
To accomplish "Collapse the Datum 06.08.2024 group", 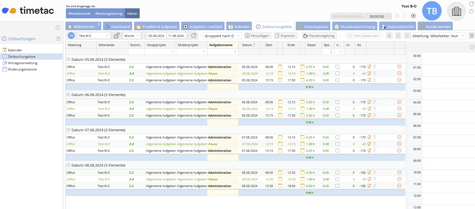I will tap(68, 95).
